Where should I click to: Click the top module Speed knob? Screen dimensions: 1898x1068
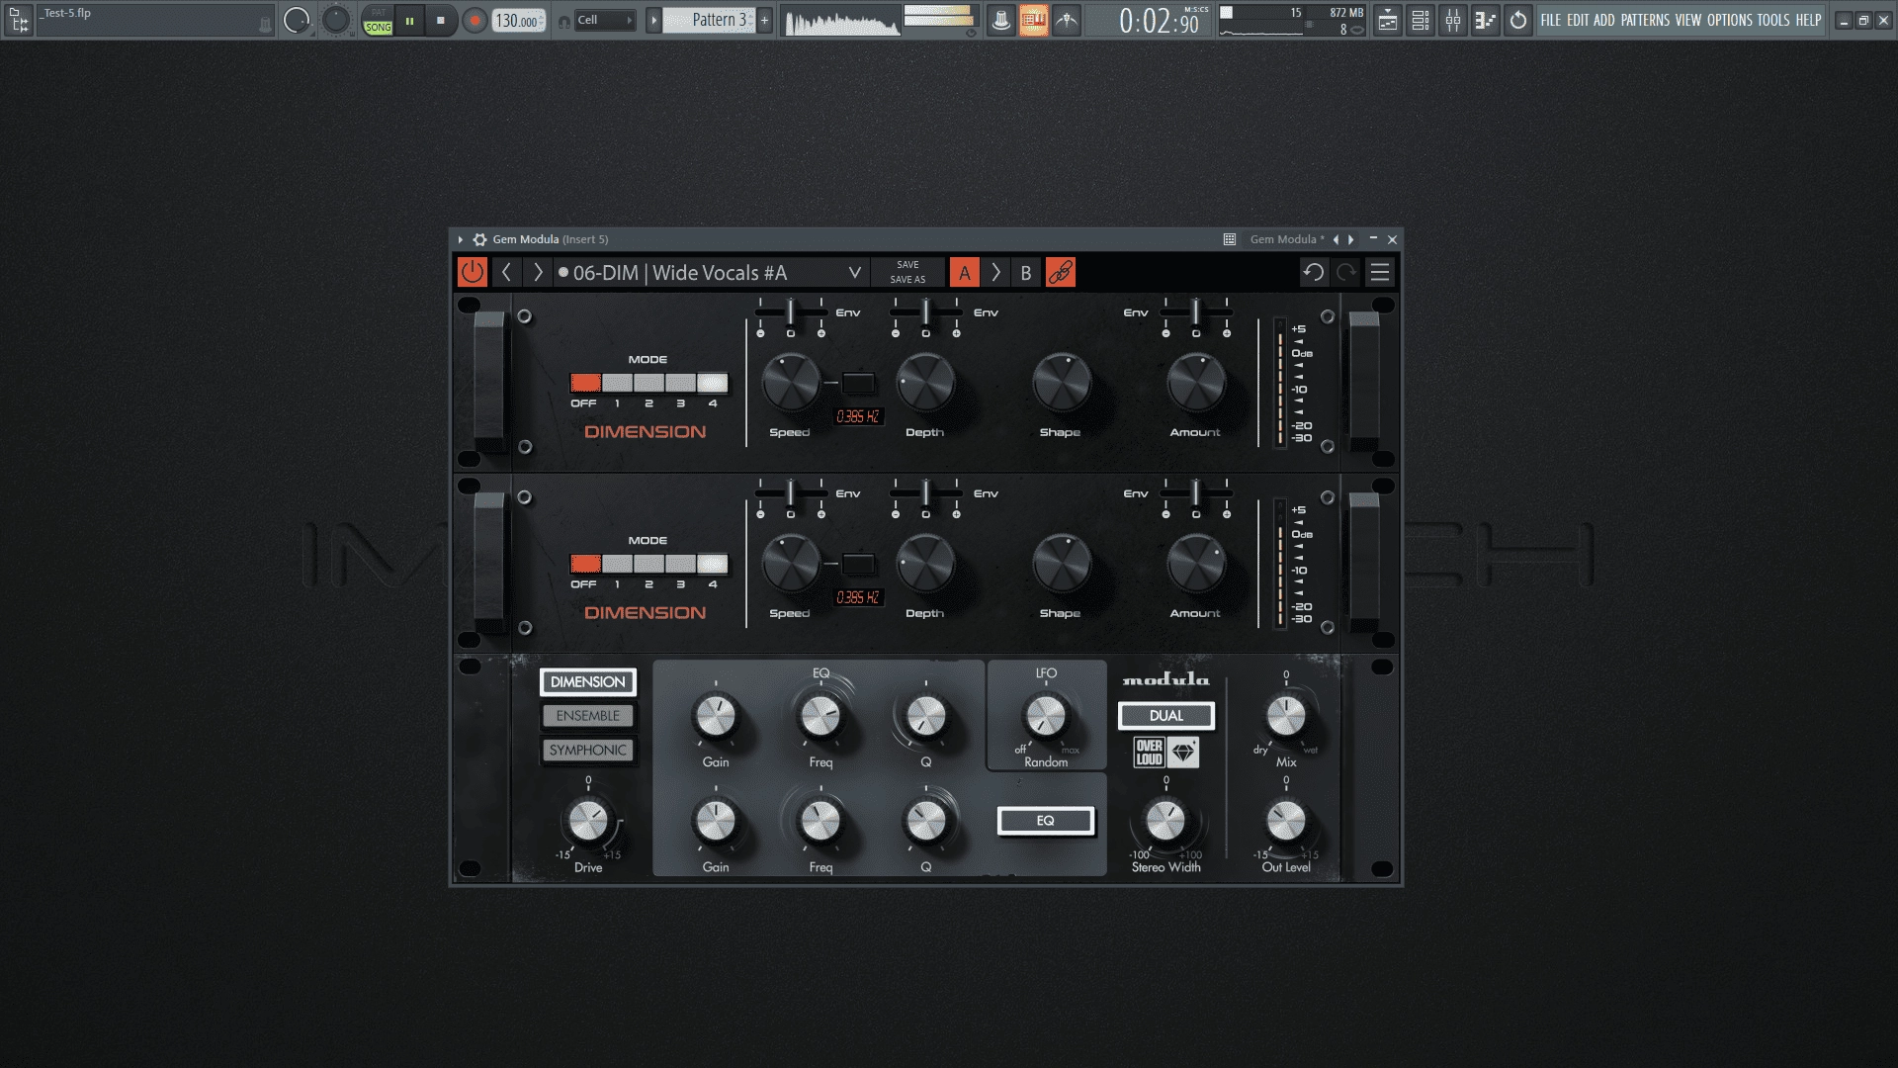791,383
